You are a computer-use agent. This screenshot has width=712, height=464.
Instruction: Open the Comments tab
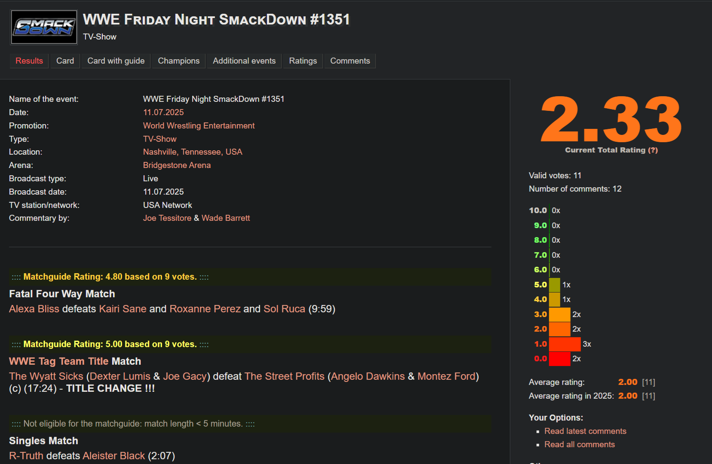pyautogui.click(x=350, y=61)
